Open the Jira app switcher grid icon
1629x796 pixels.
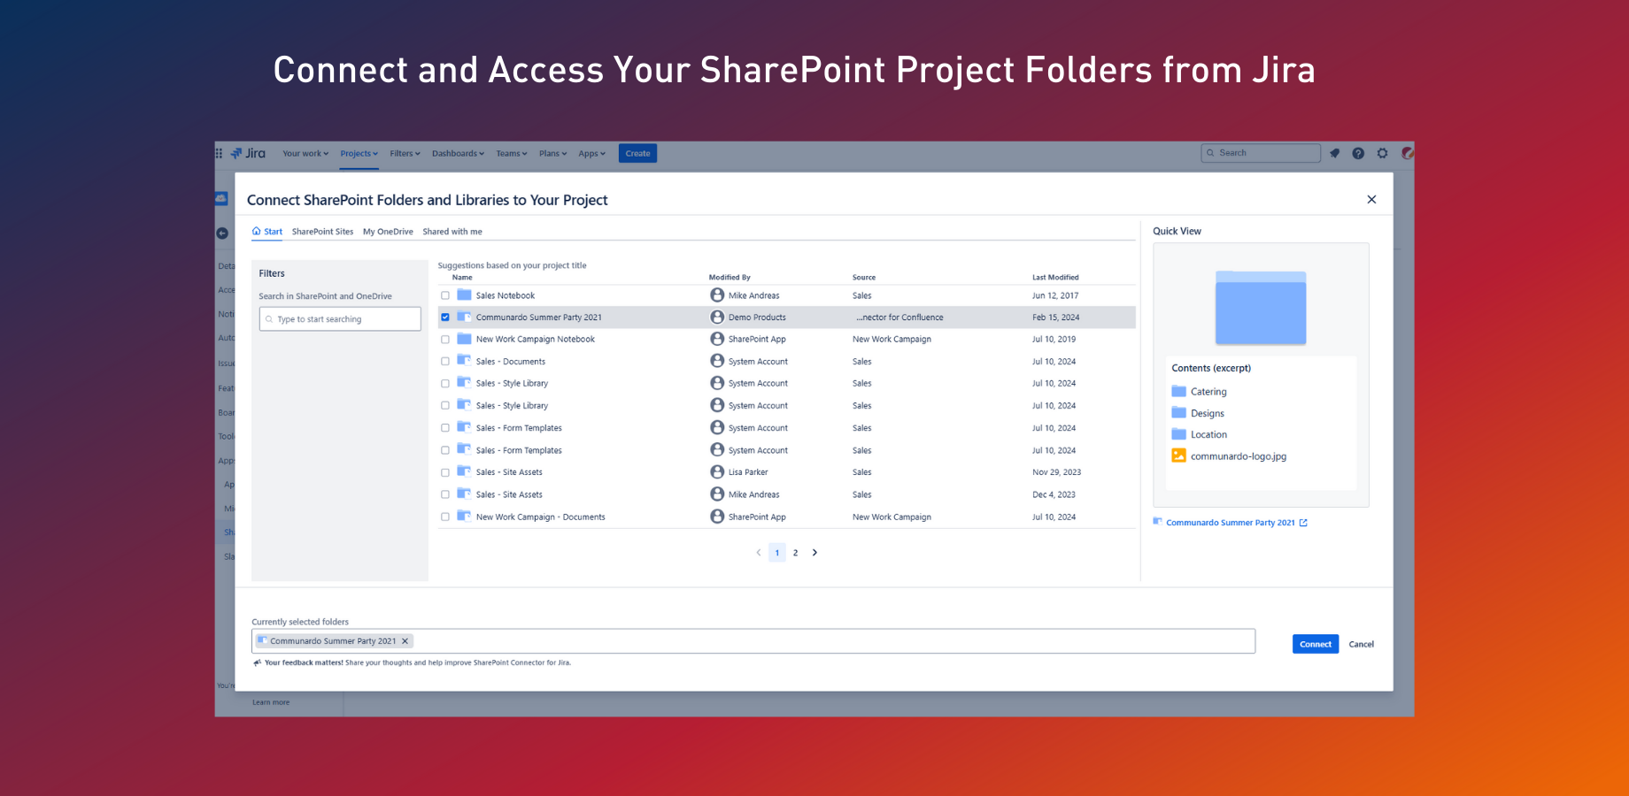(219, 153)
